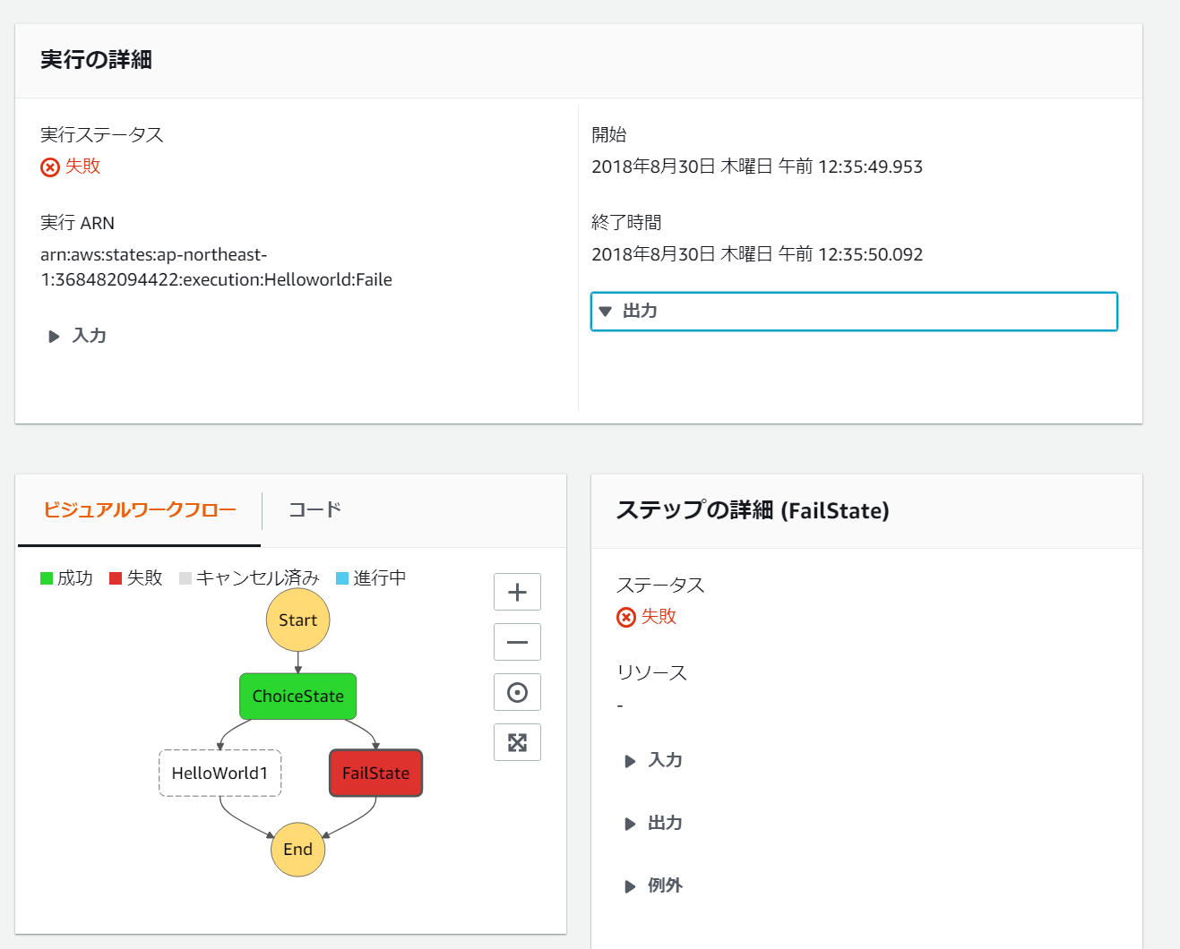Select the ChoiceState node in the workflow
Image resolution: width=1180 pixels, height=949 pixels.
(x=297, y=696)
